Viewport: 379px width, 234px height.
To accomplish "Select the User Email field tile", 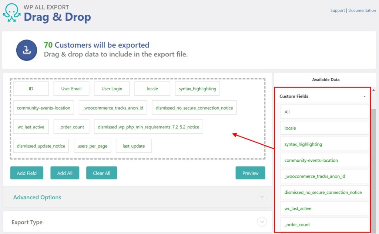I will pos(71,89).
